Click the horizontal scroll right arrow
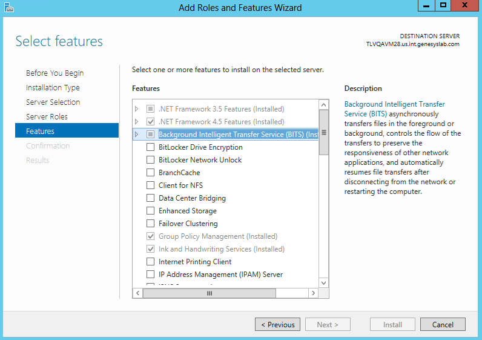This screenshot has height=340, width=482. point(313,293)
